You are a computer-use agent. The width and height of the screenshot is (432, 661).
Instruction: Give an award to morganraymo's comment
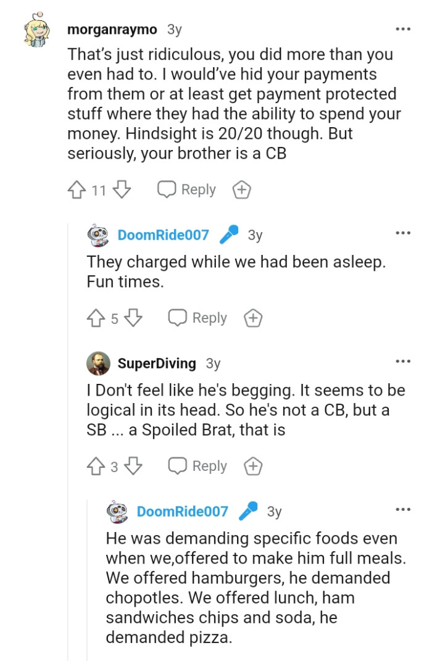(x=242, y=189)
